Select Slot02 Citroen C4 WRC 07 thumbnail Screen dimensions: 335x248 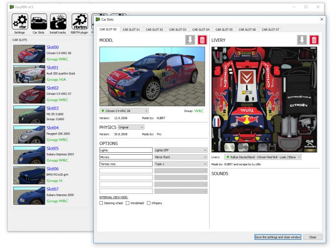pyautogui.click(x=29, y=94)
